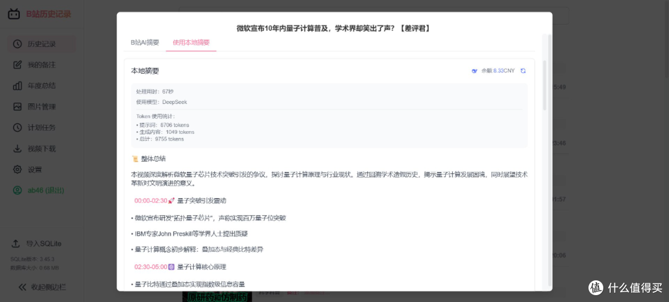Viewport: 669px width, 302px height.
Task: Click the dialog's vertical scrollbar thumb
Action: 544,85
